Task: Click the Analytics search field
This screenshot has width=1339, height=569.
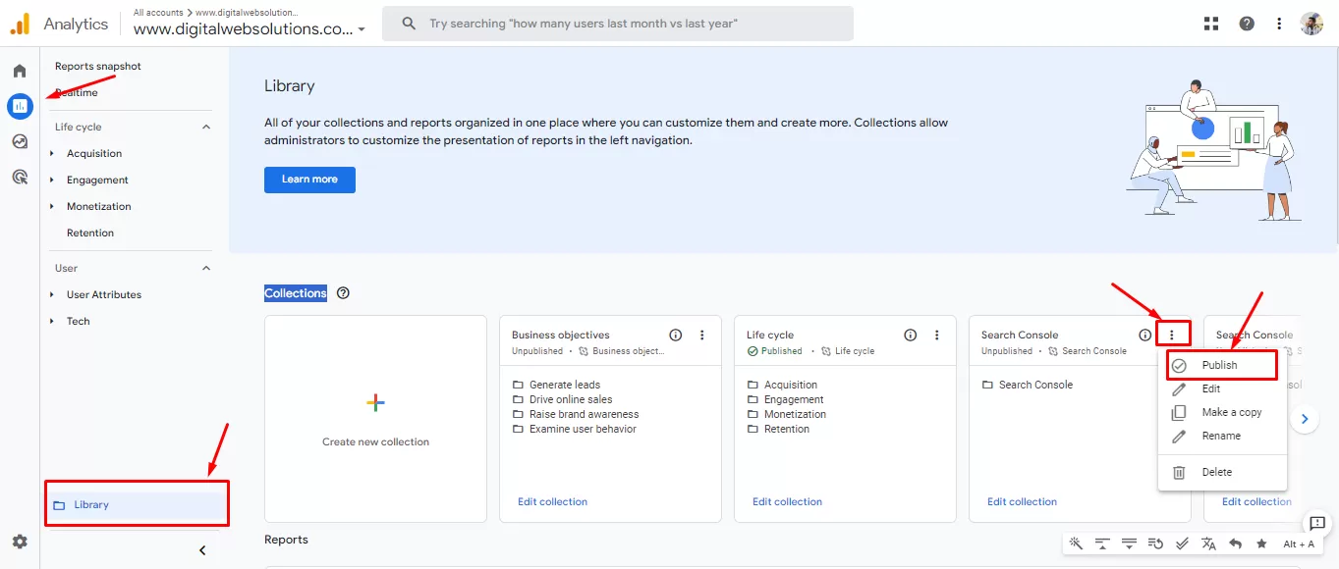Action: coord(629,24)
